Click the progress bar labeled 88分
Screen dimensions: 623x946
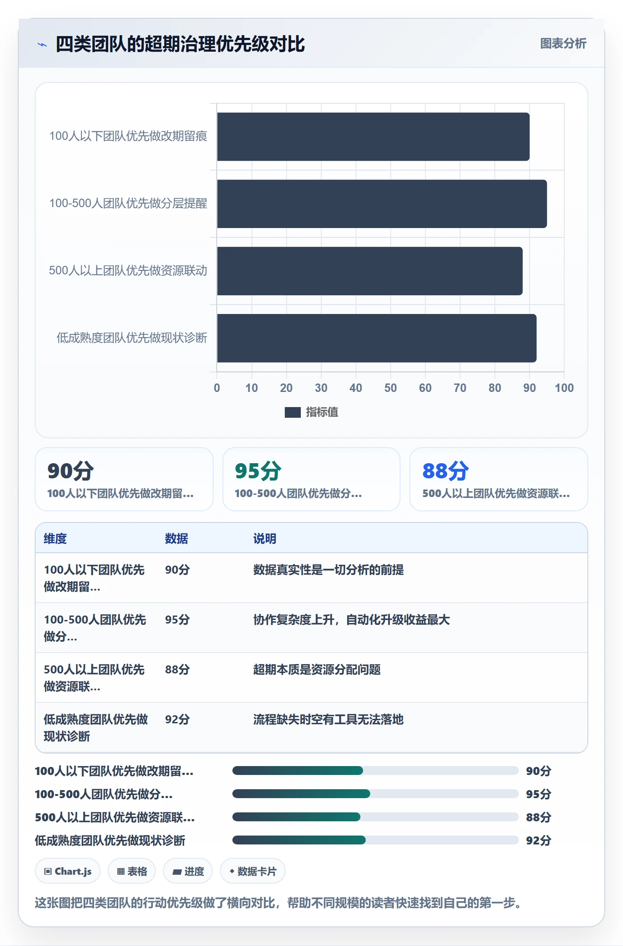pyautogui.click(x=376, y=817)
